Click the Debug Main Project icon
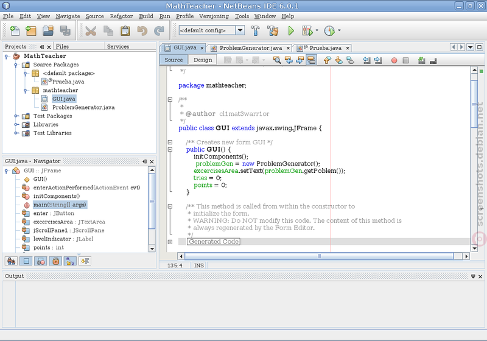487x341 pixels. tap(307, 30)
